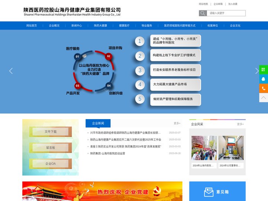Click the 2024年山海丹医院 caption
Screen dimensions: 268x201
pyautogui.click(x=203, y=165)
